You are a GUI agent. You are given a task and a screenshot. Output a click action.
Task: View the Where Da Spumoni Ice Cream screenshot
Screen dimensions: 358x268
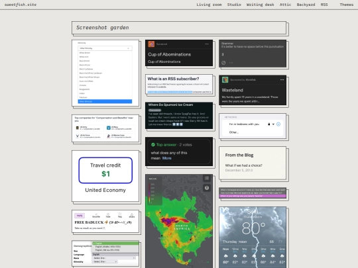click(x=179, y=116)
